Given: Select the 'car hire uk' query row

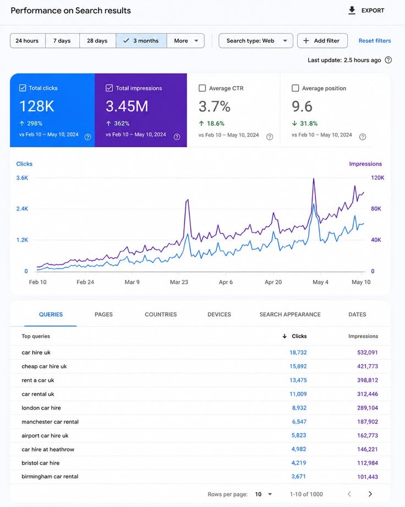Looking at the screenshot, I should pyautogui.click(x=200, y=353).
